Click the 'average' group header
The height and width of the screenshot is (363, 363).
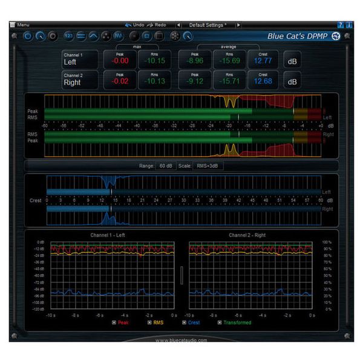228,47
